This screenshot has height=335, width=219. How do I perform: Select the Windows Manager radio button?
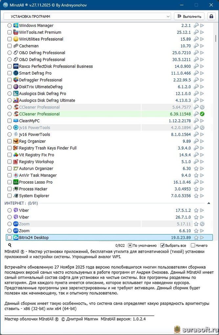[10, 25]
